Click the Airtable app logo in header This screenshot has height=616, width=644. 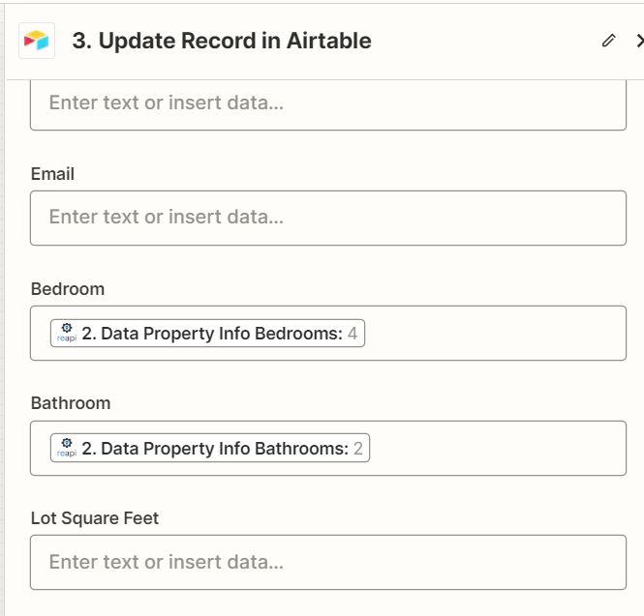coord(37,41)
